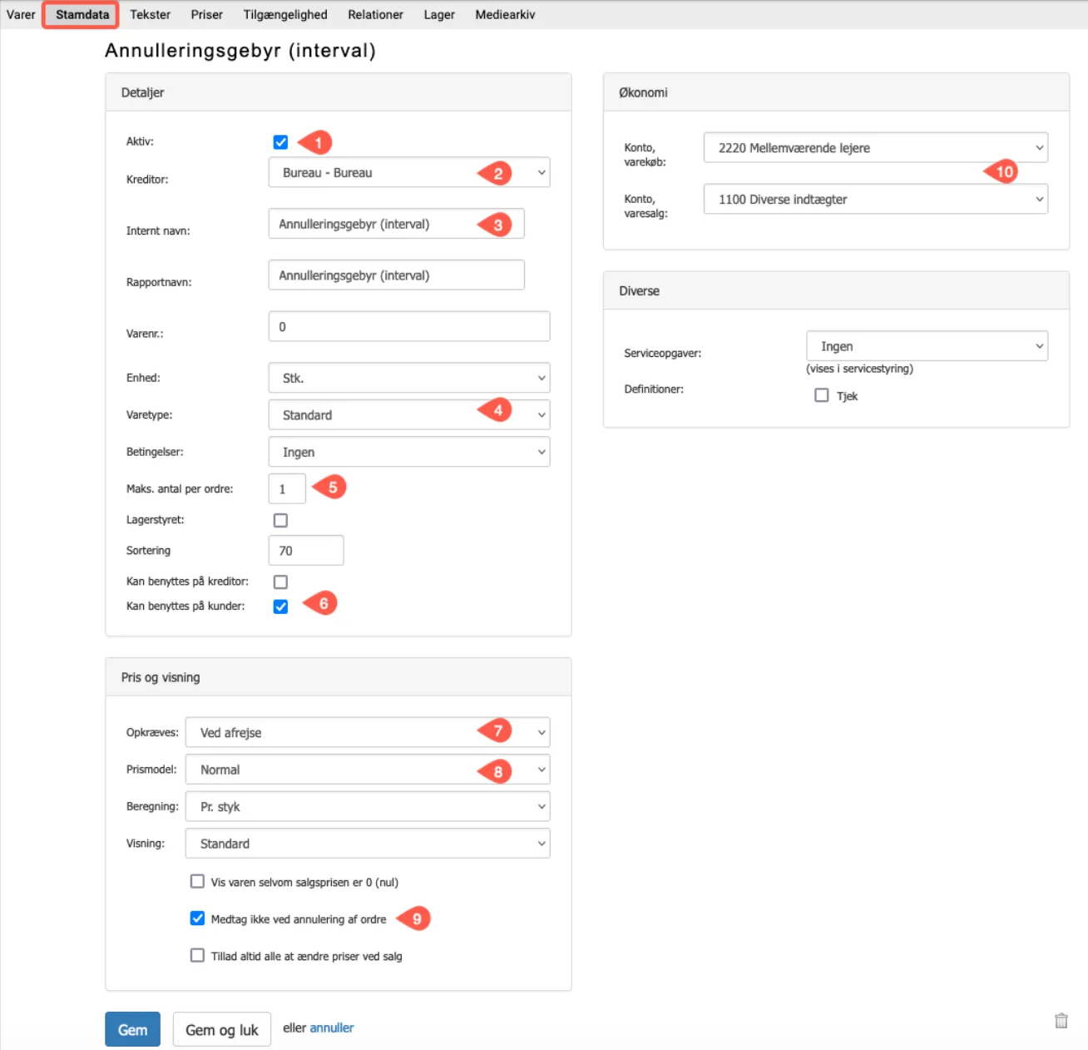1088x1050 pixels.
Task: Click the trash delete icon
Action: tap(1061, 1021)
